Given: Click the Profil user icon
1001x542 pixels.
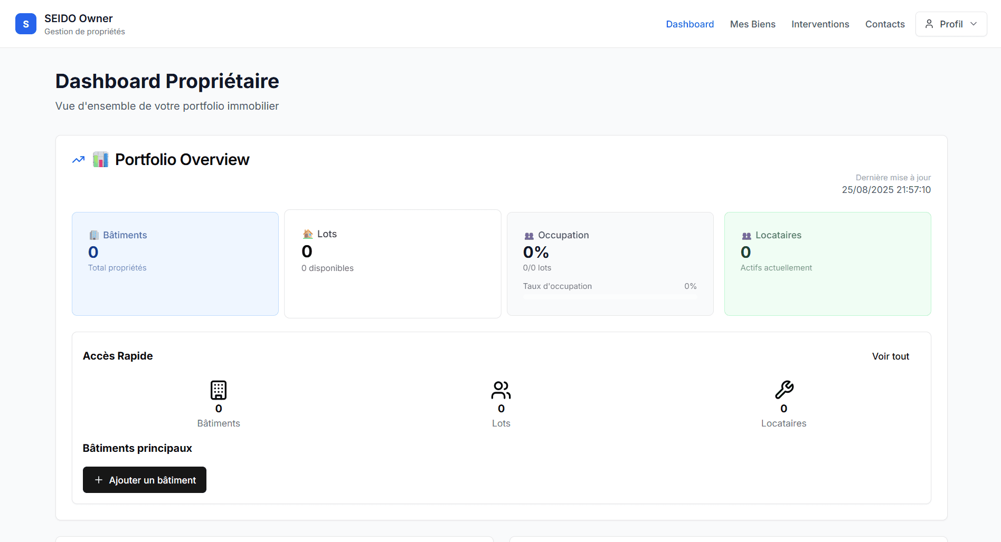Looking at the screenshot, I should (x=929, y=24).
